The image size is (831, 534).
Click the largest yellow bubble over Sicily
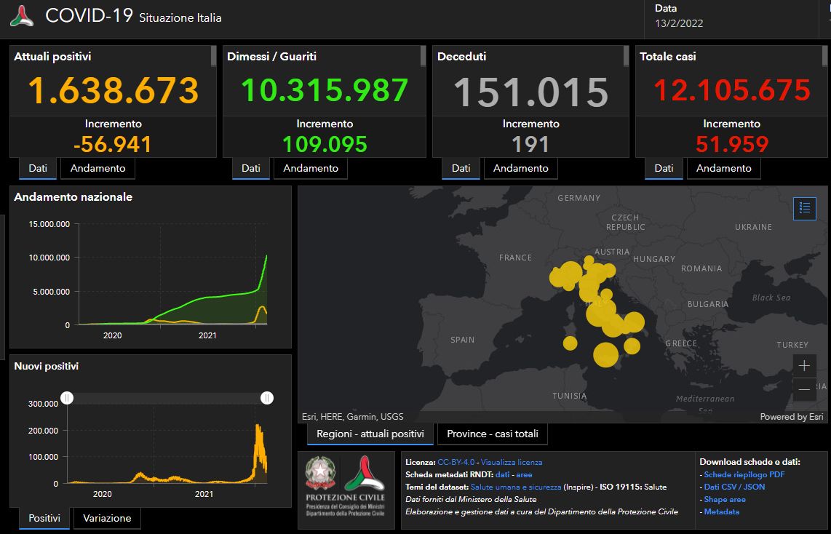(x=605, y=354)
